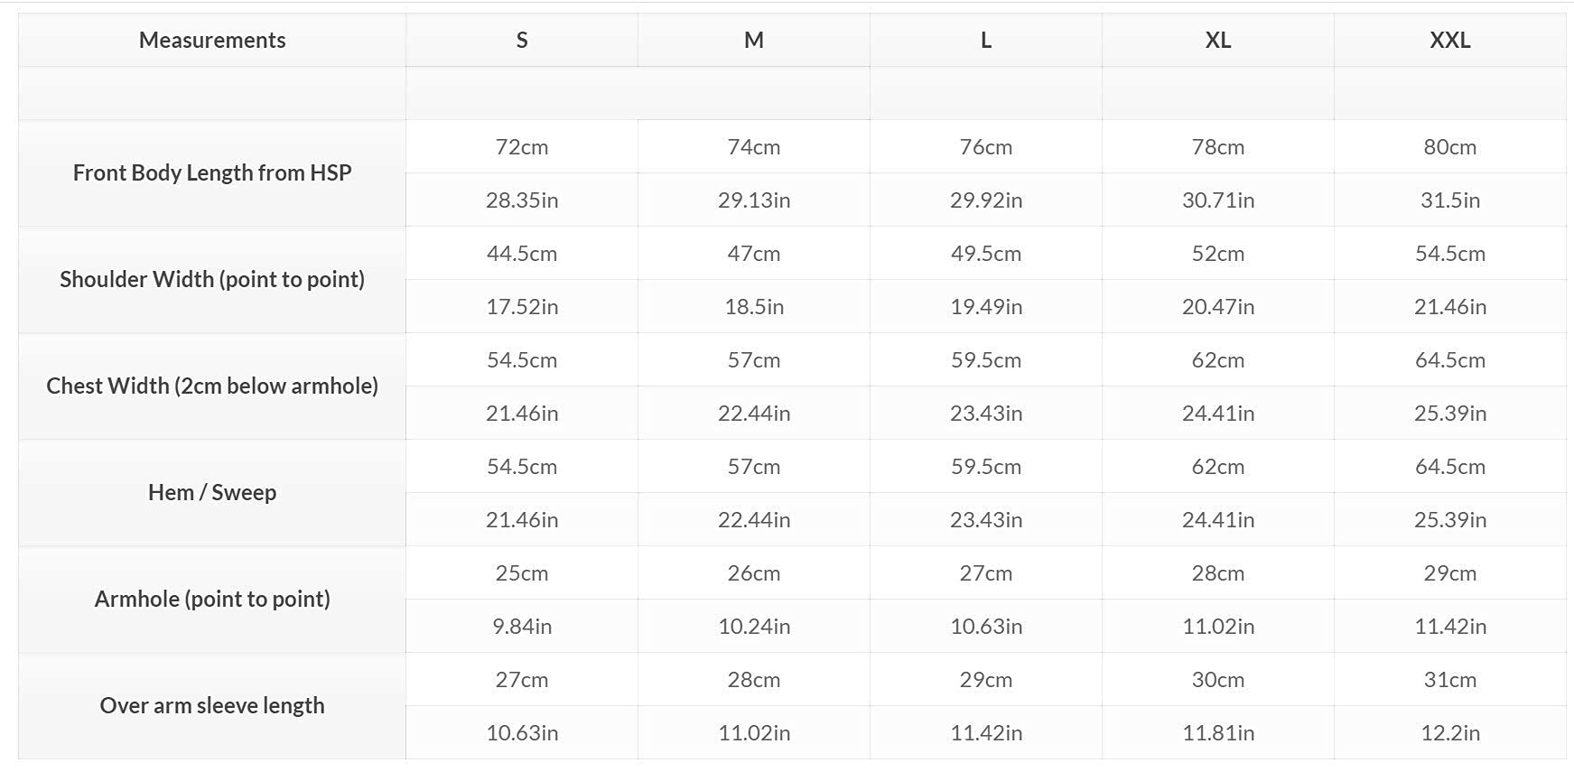The width and height of the screenshot is (1574, 772).
Task: Click the Armhole (point to point) label
Action: pos(212,599)
